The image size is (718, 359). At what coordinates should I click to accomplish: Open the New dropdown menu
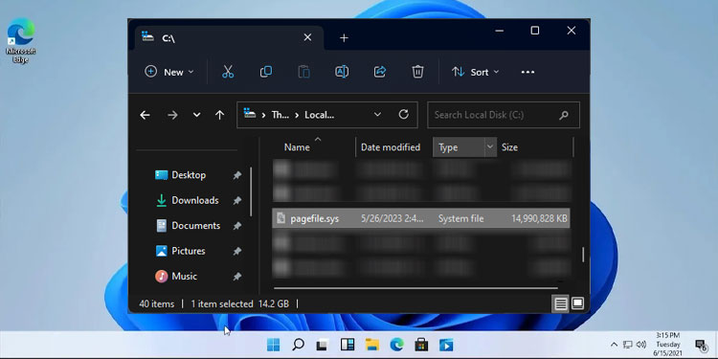click(169, 72)
